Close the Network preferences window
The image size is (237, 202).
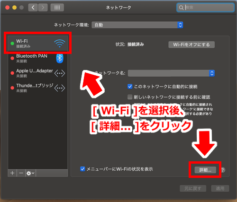pyautogui.click(x=7, y=8)
